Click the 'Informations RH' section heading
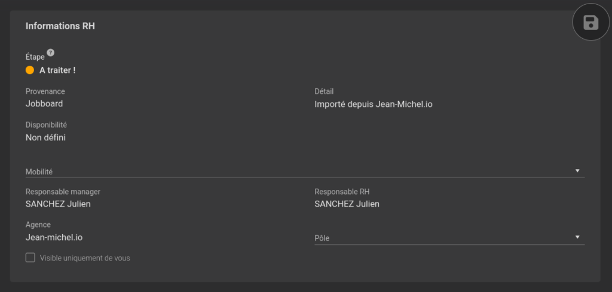The image size is (612, 292). [60, 26]
